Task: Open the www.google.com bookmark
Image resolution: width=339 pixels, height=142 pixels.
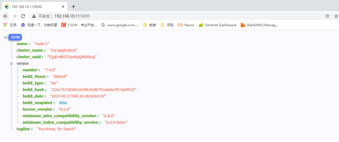Action: [119, 25]
